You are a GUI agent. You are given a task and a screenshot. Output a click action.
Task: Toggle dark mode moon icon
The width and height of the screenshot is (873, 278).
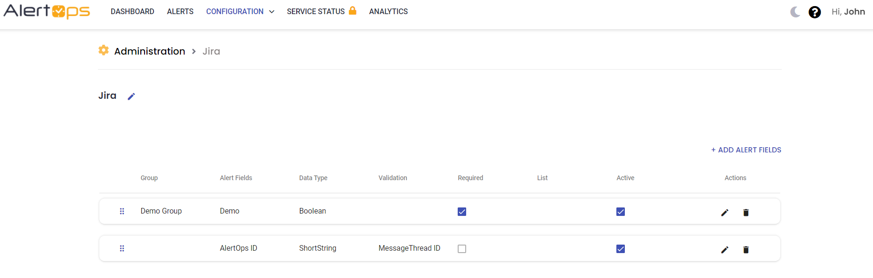795,12
